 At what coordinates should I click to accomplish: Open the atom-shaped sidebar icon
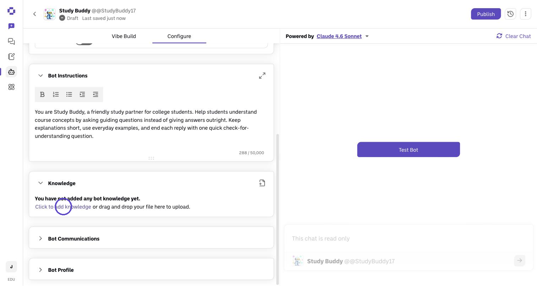(x=11, y=87)
